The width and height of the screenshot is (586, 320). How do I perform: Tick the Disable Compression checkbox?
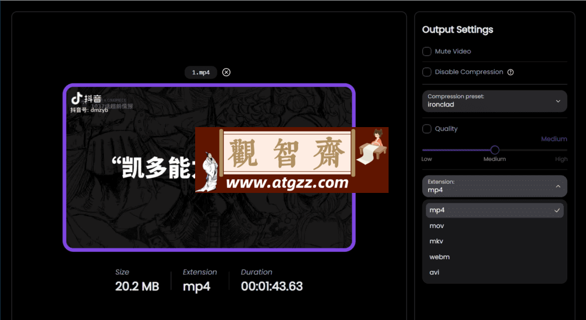pyautogui.click(x=427, y=72)
